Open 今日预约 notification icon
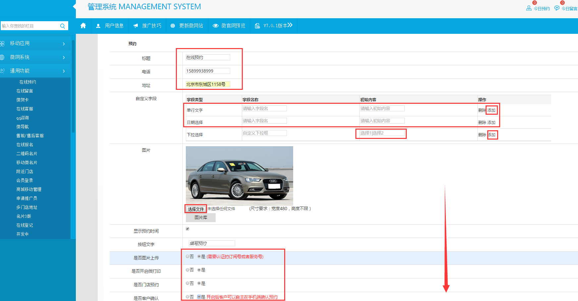Screen dimensions: 578x301 point(529,8)
